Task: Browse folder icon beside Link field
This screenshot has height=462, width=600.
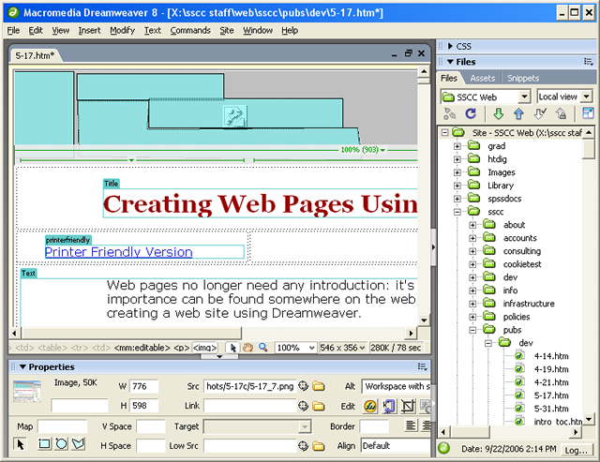Action: coord(319,406)
